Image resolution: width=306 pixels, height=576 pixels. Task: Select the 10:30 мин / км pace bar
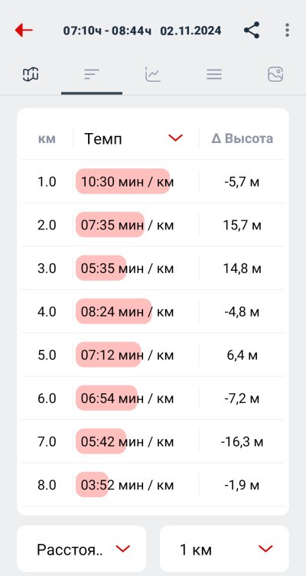point(122,181)
